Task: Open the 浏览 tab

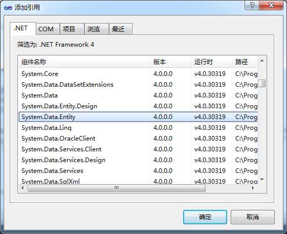Action: click(x=97, y=29)
